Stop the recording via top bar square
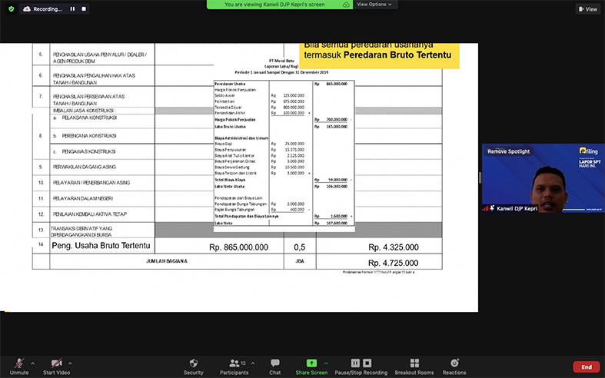This screenshot has width=605, height=378. pos(83,9)
